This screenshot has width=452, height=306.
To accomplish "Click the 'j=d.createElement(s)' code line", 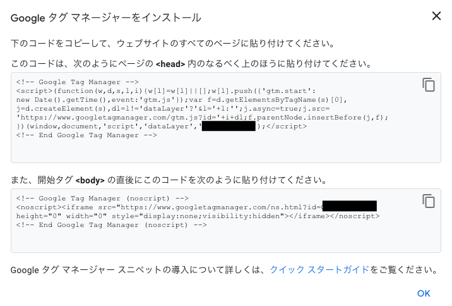I will point(173,109).
